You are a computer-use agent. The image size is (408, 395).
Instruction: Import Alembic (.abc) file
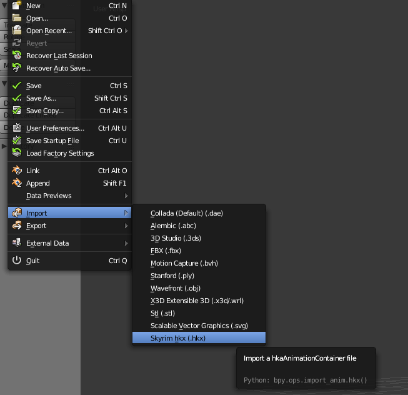[x=199, y=226]
